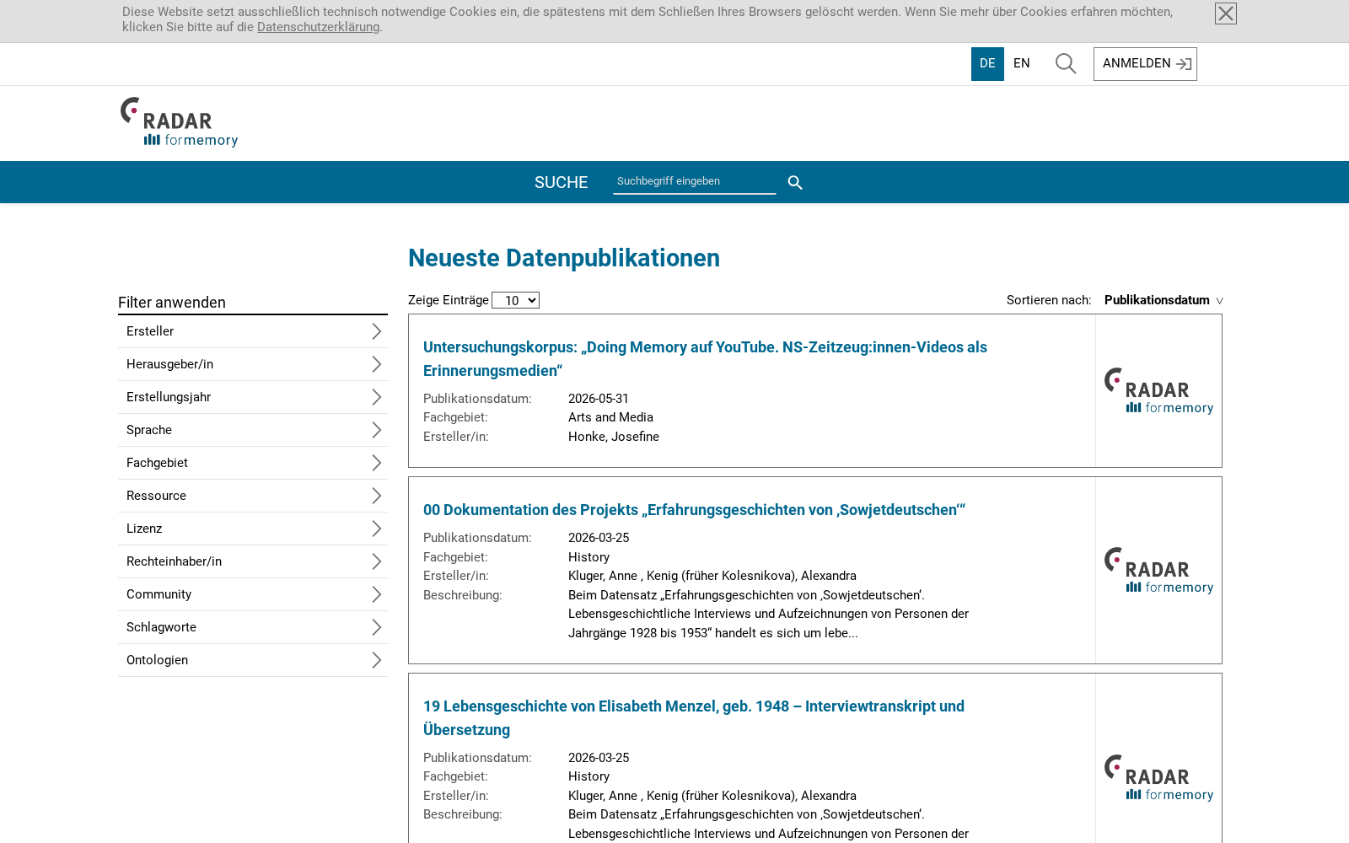Open the 00 Dokumentation des Projekts dataset
Image resolution: width=1349 pixels, height=843 pixels.
(x=694, y=510)
